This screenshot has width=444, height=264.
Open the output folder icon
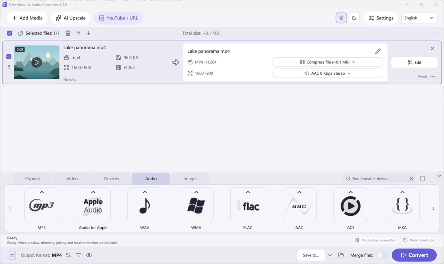(341, 255)
